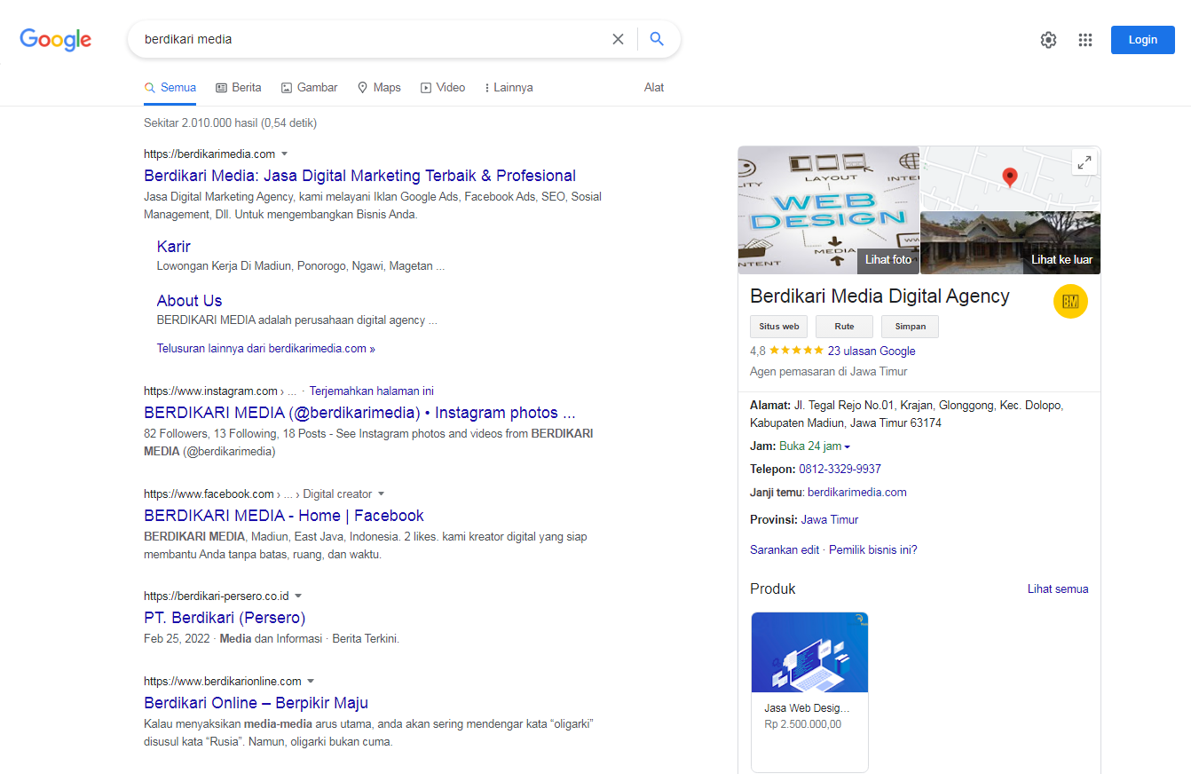Open Berdikari Online – Berpikir Maju result
This screenshot has height=774, width=1191.
(256, 703)
